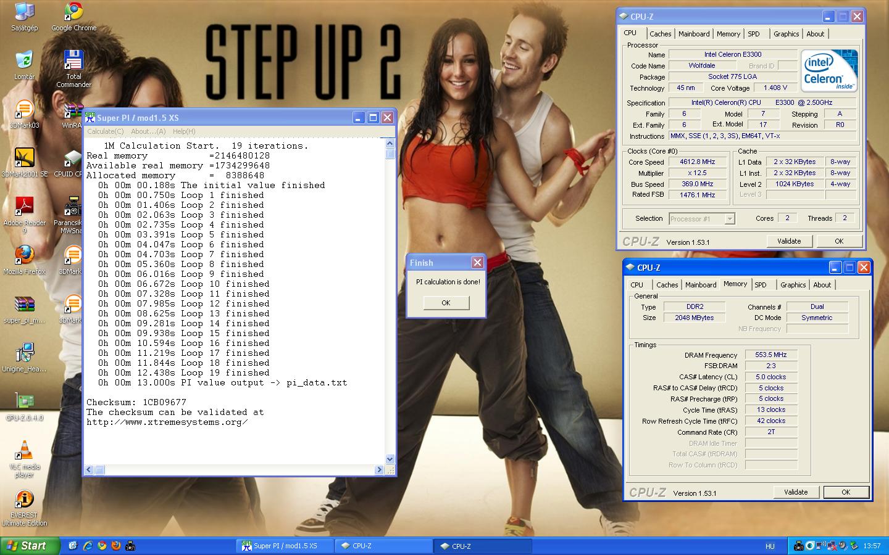Image resolution: width=889 pixels, height=555 pixels.
Task: Select the WinRAR desktop icon
Action: coord(72,114)
